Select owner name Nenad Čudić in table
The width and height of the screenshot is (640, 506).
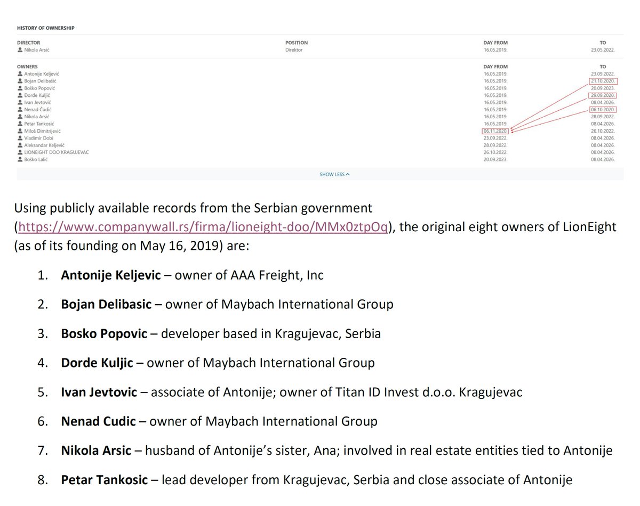pyautogui.click(x=38, y=109)
